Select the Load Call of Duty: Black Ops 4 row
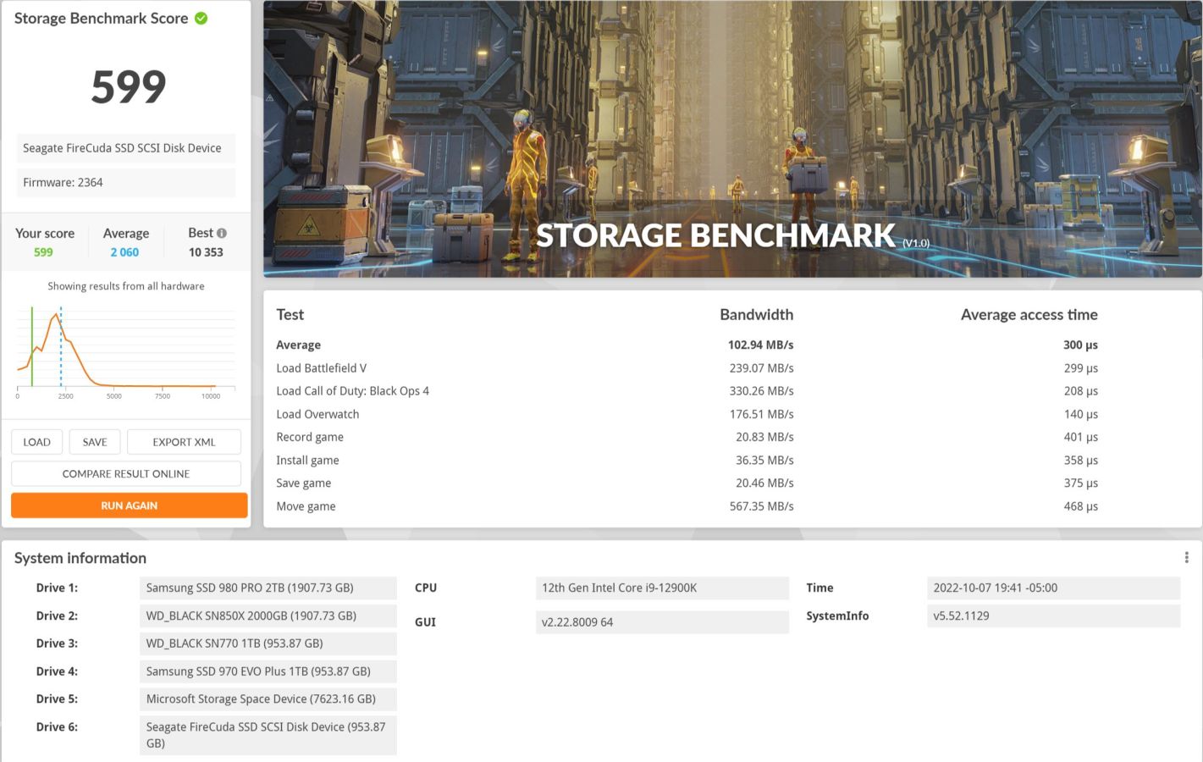Viewport: 1203px width, 762px height. pyautogui.click(x=687, y=391)
